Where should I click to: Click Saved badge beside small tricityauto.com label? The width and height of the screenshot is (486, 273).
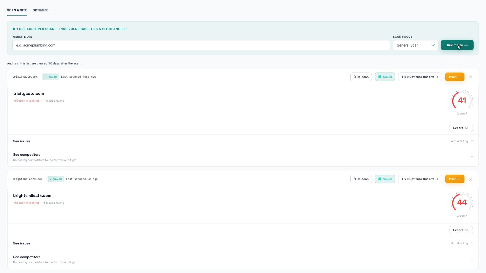click(51, 77)
